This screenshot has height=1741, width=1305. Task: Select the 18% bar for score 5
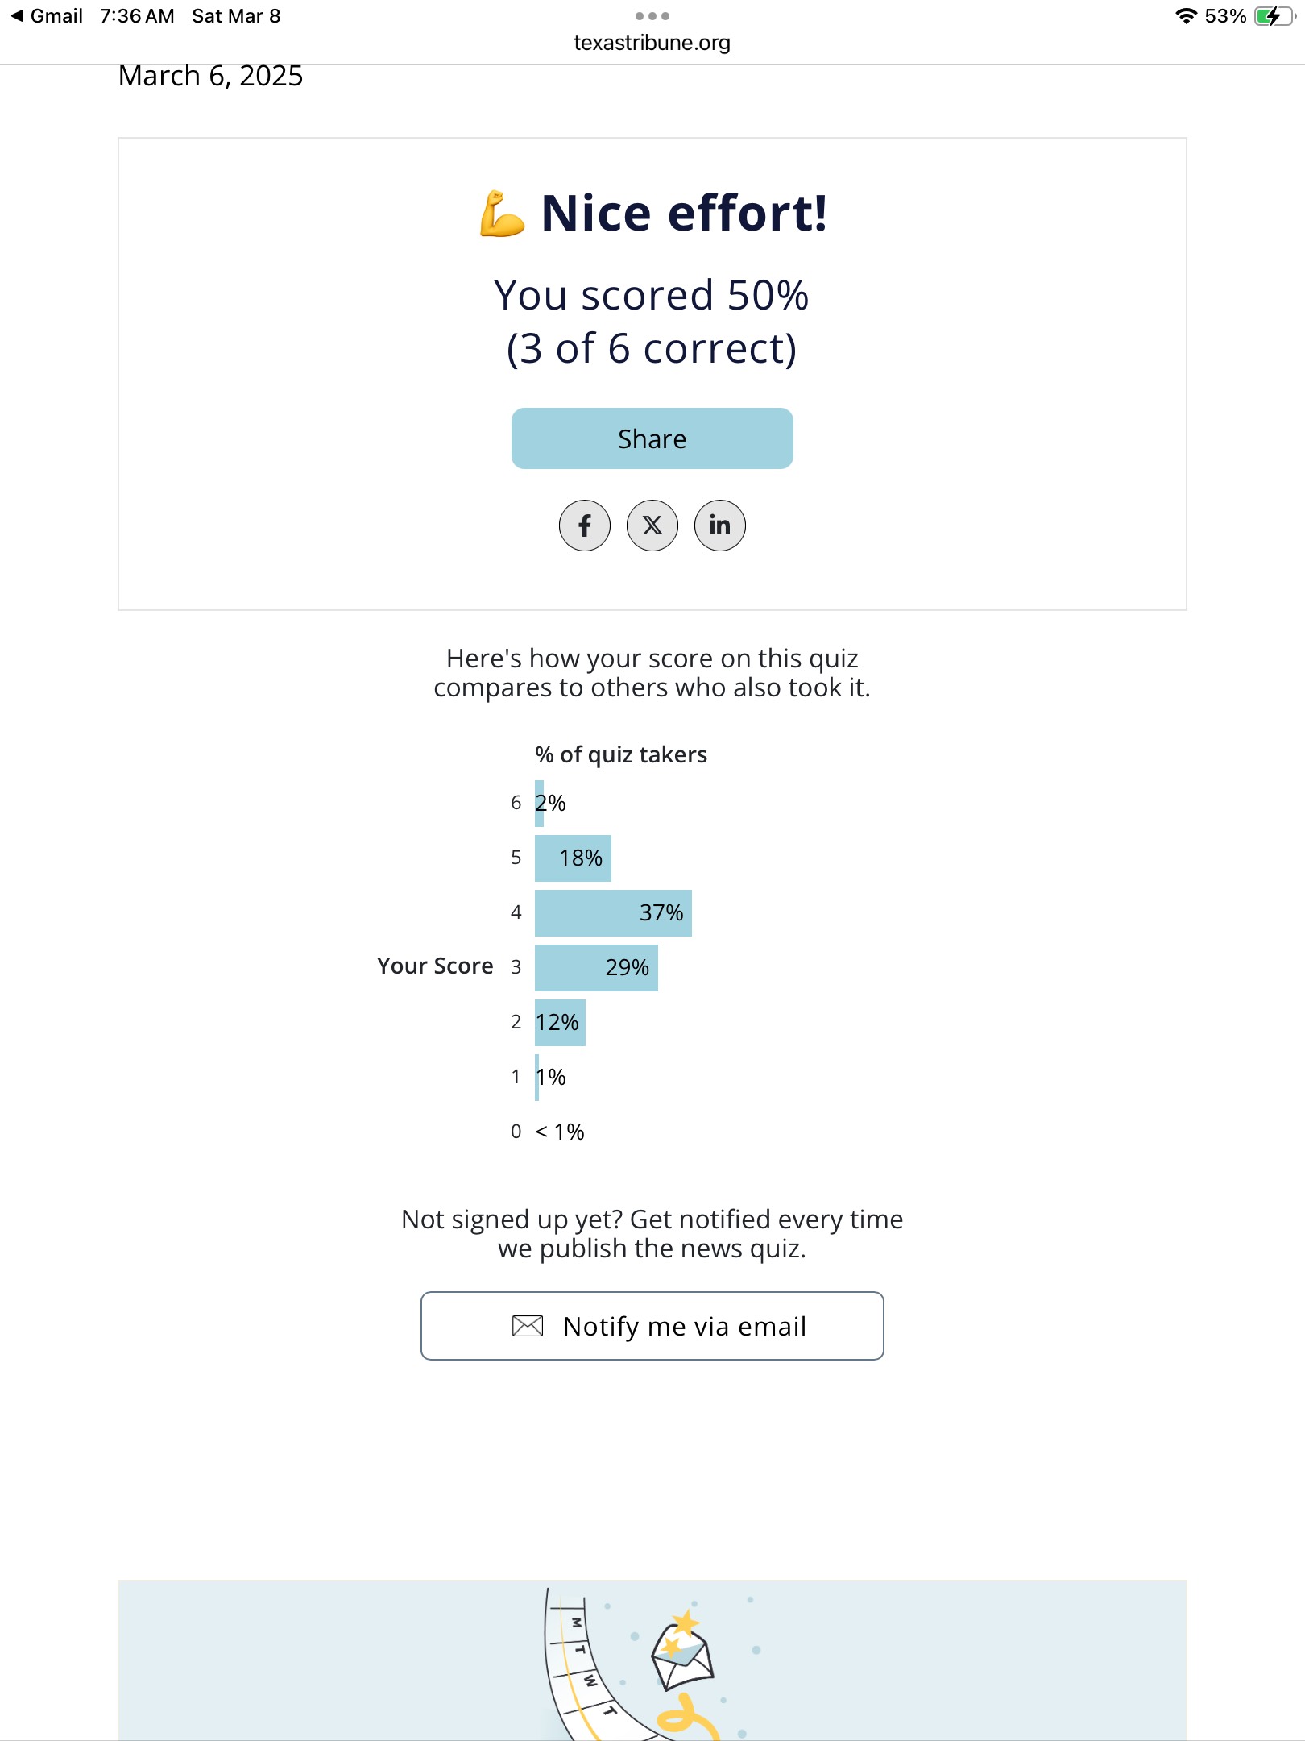coord(573,858)
